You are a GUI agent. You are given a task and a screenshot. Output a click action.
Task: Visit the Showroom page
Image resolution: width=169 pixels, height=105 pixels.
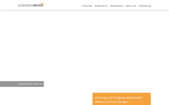point(145,6)
